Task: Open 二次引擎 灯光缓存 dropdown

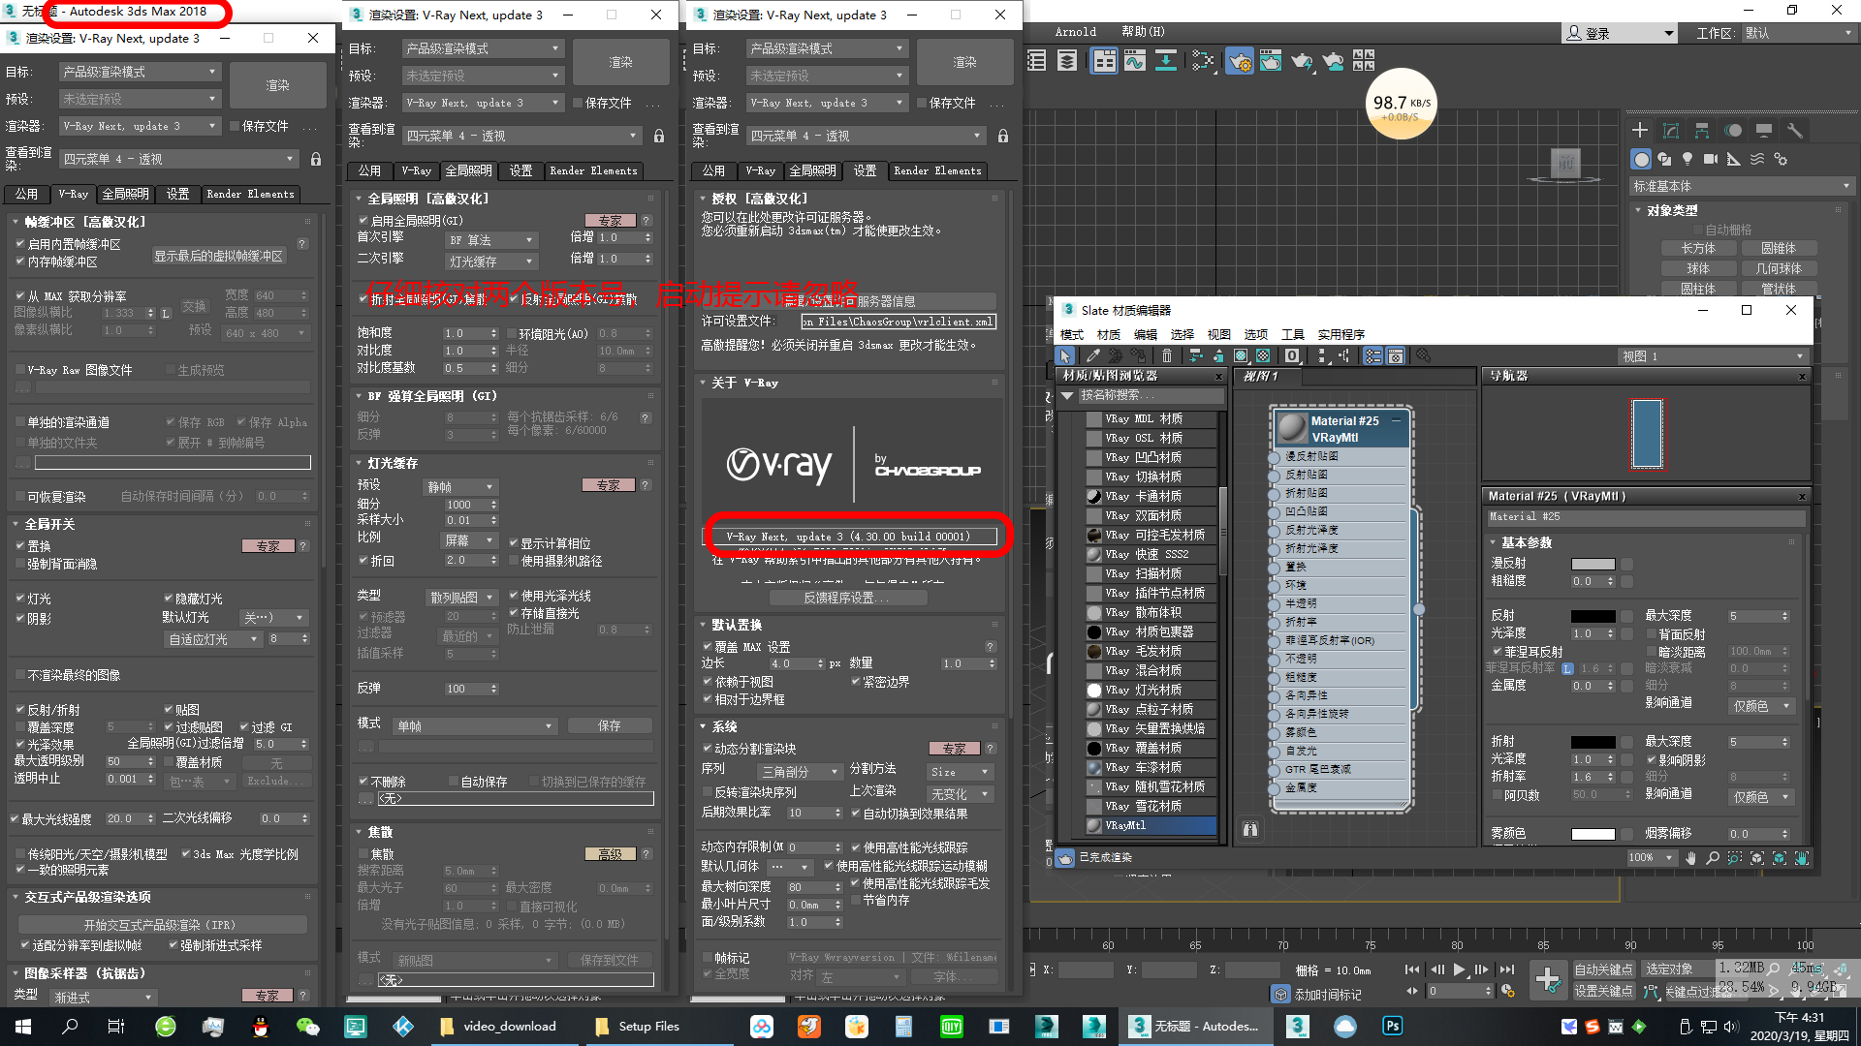Action: tap(490, 261)
